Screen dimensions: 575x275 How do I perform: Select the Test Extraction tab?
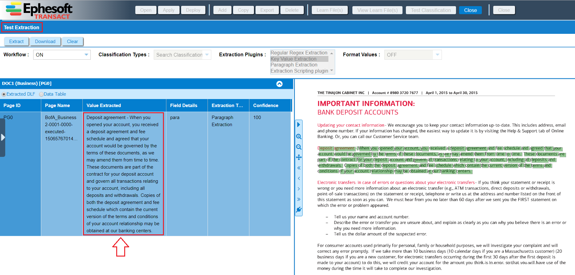point(22,27)
